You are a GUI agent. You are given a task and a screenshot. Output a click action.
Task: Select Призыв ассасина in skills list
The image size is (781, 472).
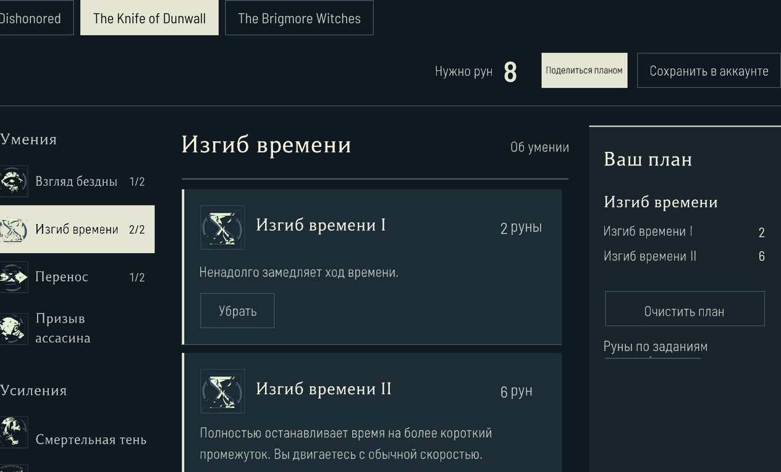pyautogui.click(x=77, y=328)
